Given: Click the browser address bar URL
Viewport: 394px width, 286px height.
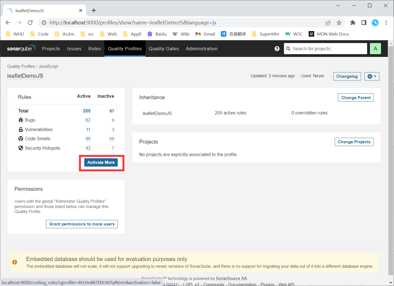Looking at the screenshot, I should click(x=133, y=23).
